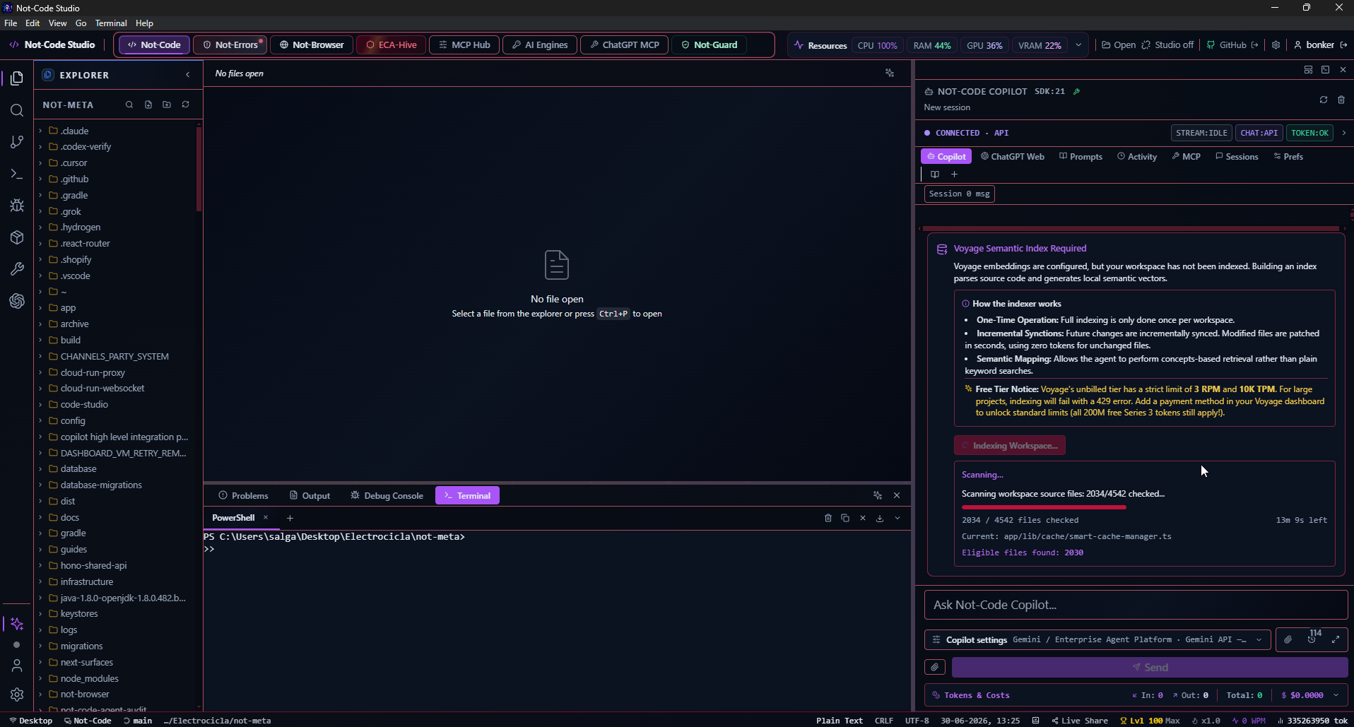This screenshot has height=727, width=1354.
Task: Open the settings gear in top toolbar
Action: click(1276, 45)
